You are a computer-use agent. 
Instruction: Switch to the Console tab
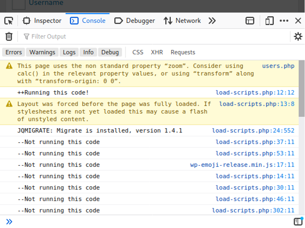(x=88, y=21)
